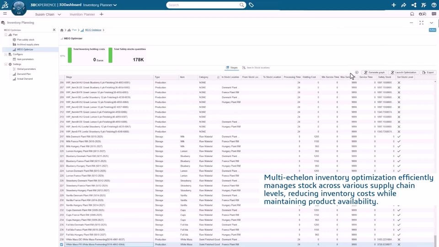Viewport: 439px width, 247px height.
Task: Click the info icon near Generate graph
Action: coord(357,72)
